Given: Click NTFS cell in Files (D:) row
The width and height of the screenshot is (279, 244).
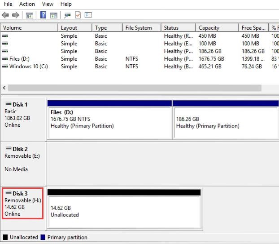Looking at the screenshot, I should click(132, 58).
